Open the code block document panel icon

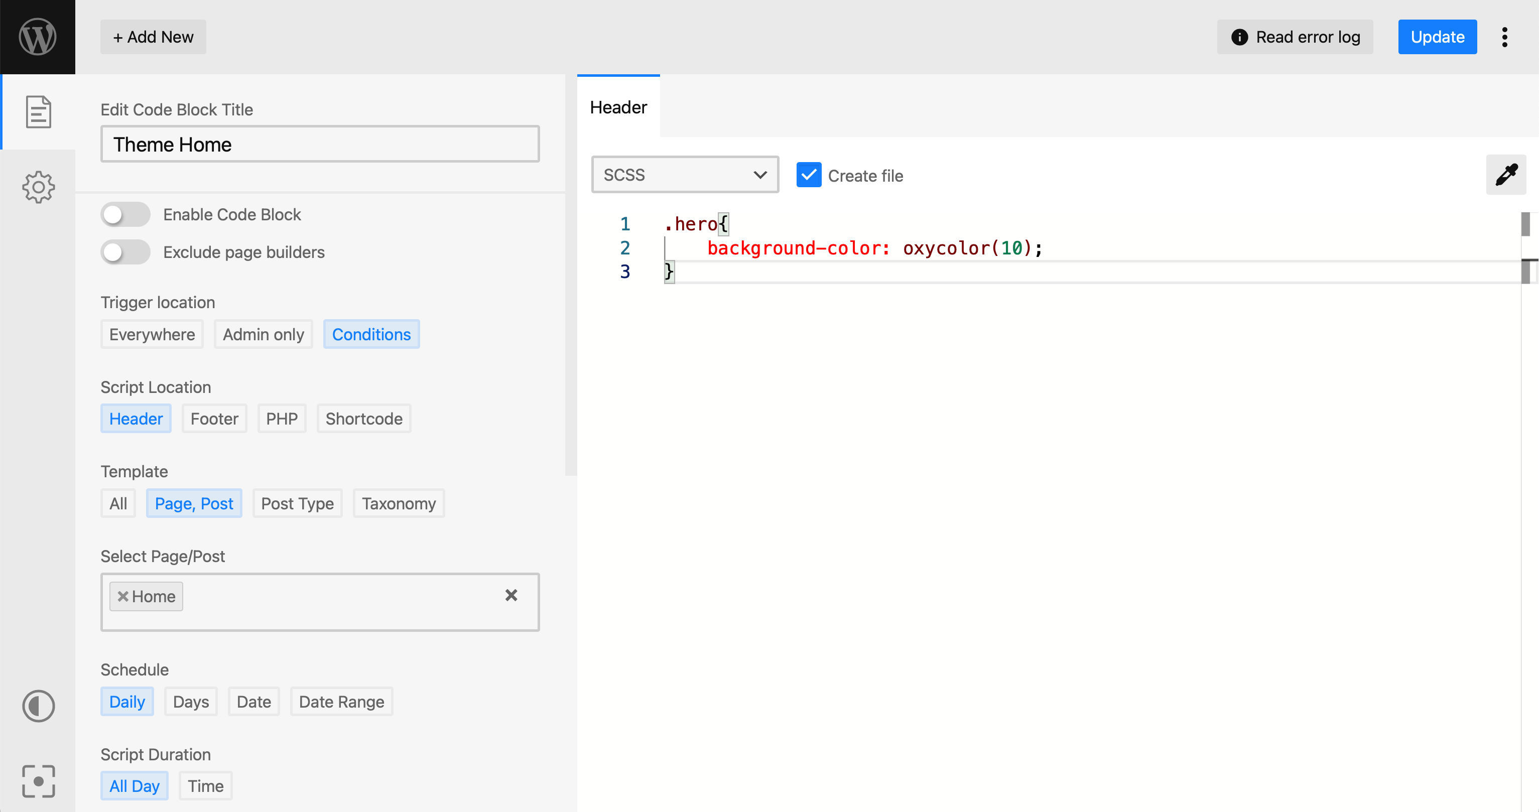tap(38, 112)
